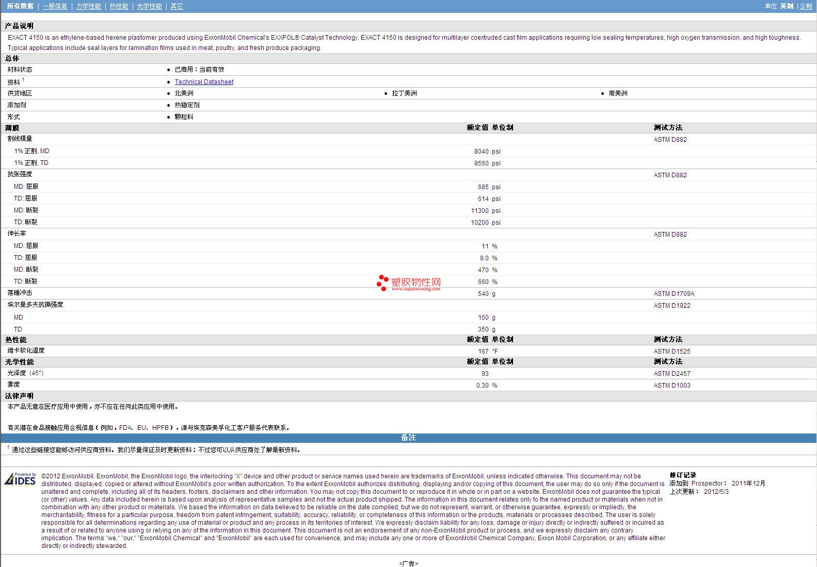Click the 薄膜 section header
Screen dimensions: 817x567
coord(12,128)
